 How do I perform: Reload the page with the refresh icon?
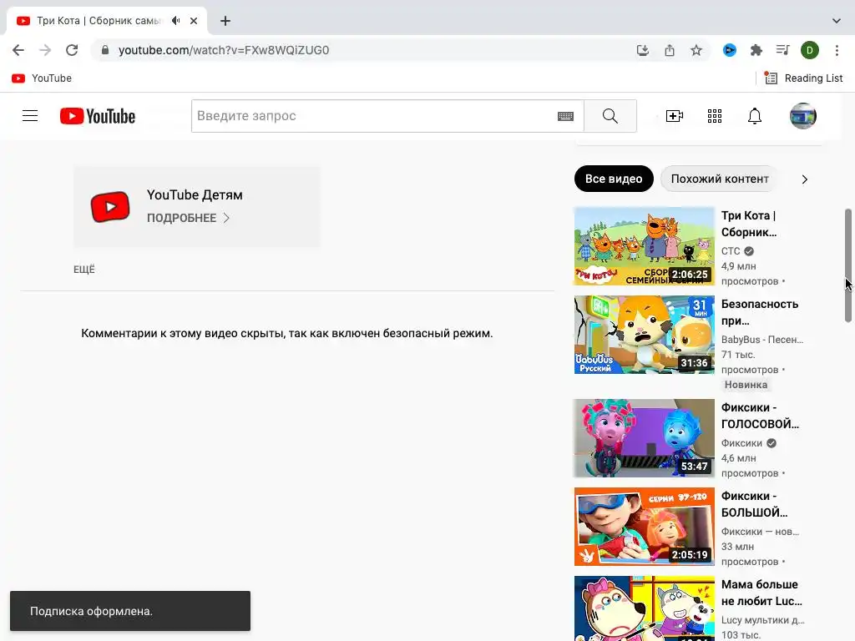coord(72,50)
